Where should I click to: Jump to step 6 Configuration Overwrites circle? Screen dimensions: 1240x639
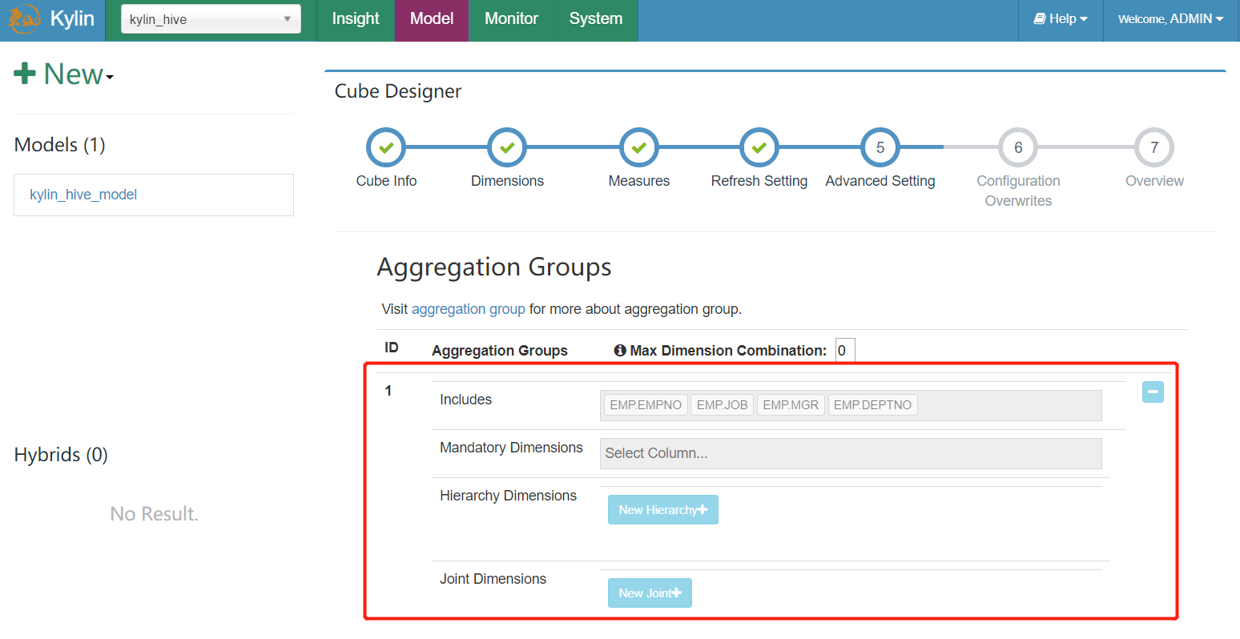1018,147
